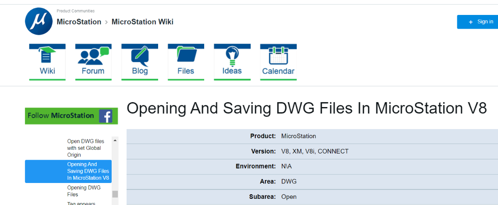Open the Wiki section icon

[x=47, y=62]
